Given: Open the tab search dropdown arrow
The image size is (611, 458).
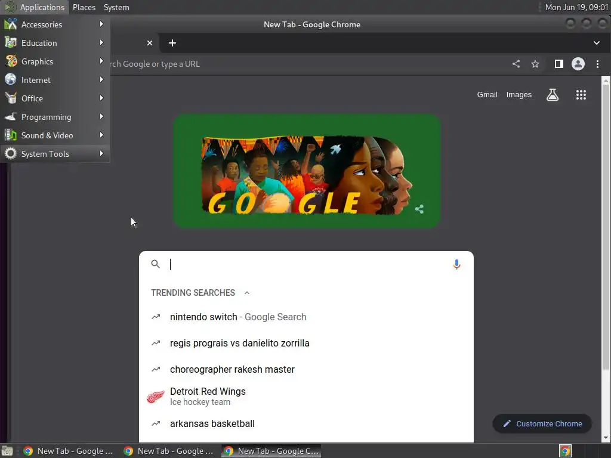Looking at the screenshot, I should (596, 43).
